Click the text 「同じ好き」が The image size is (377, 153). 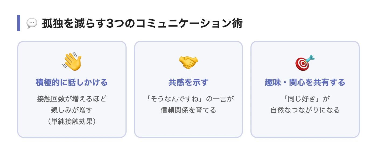click(305, 99)
